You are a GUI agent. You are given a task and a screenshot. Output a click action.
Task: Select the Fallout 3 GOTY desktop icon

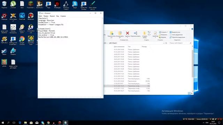22,29
